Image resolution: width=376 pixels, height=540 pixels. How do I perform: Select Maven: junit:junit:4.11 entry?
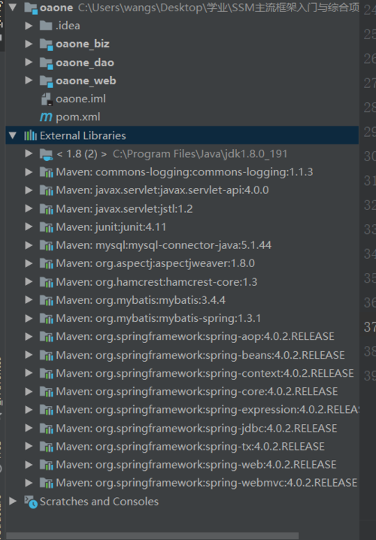point(111,227)
